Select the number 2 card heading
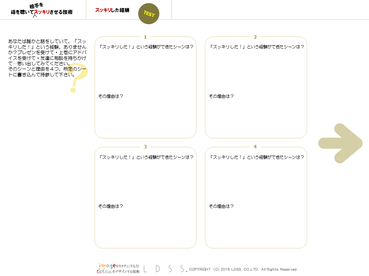Screen dimensions: 369x276 255,37
